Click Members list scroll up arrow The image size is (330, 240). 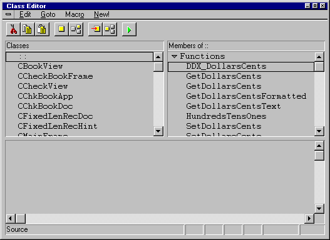coord(319,57)
